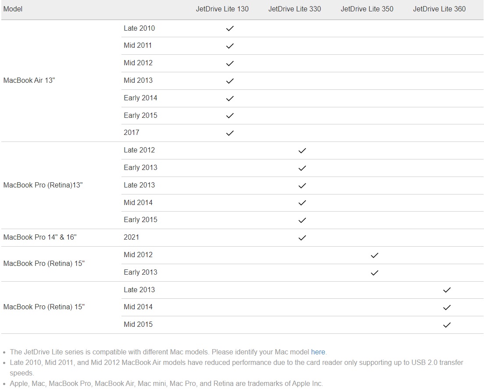
Task: Click the Early 2014 MacBook Air entry
Action: click(x=140, y=98)
